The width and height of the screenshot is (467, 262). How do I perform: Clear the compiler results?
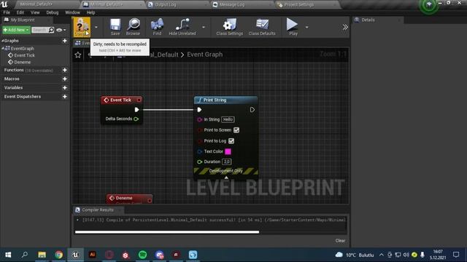coord(340,241)
